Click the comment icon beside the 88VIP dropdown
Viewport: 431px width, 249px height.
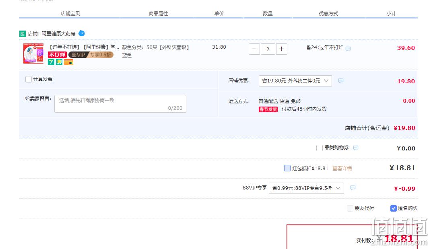click(353, 188)
